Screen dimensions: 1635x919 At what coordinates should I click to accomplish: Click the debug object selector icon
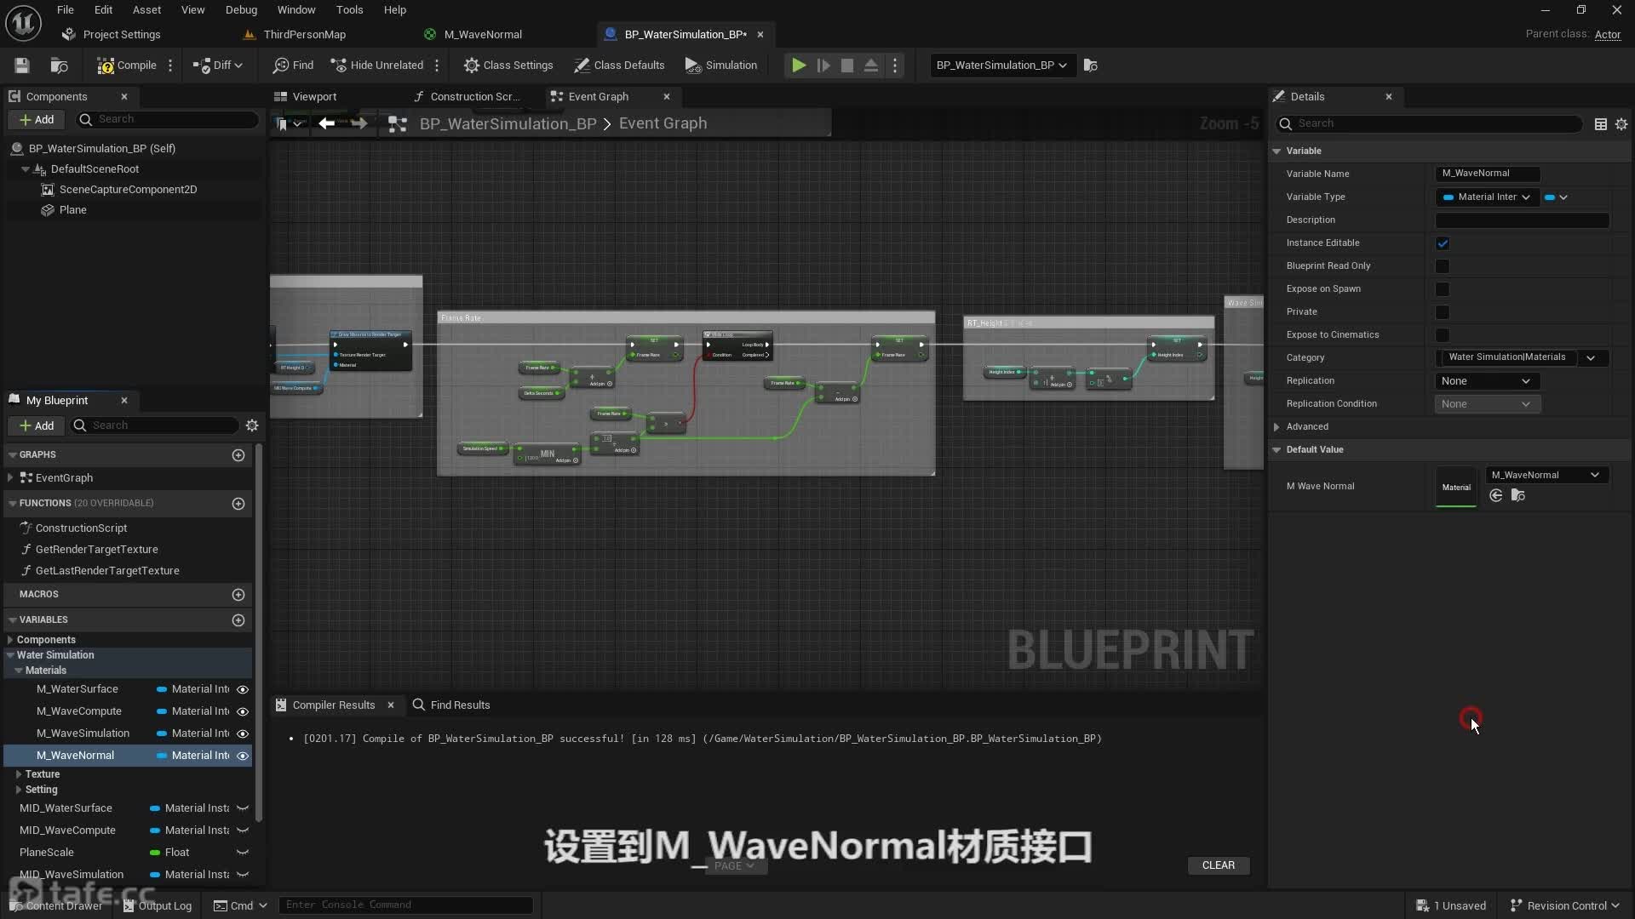[1091, 66]
